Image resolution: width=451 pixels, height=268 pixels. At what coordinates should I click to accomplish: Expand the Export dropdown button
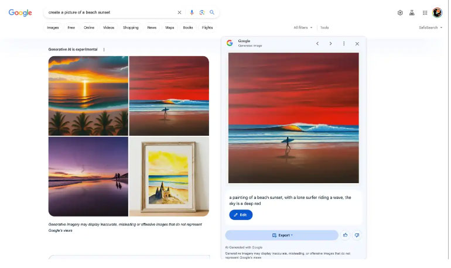(282, 235)
